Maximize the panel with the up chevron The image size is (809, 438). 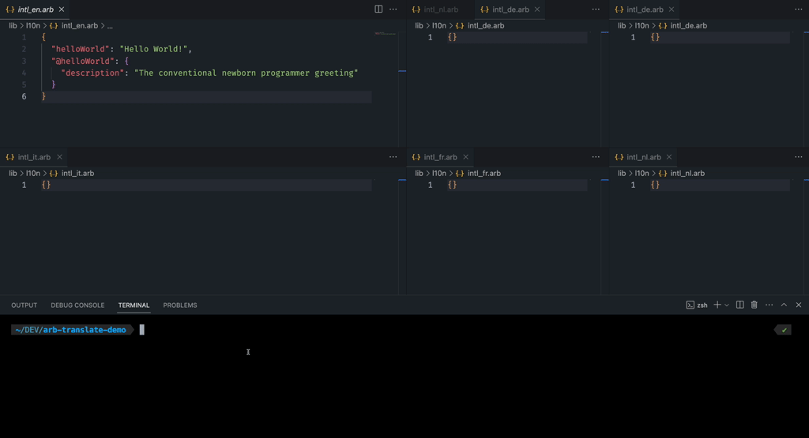tap(784, 305)
